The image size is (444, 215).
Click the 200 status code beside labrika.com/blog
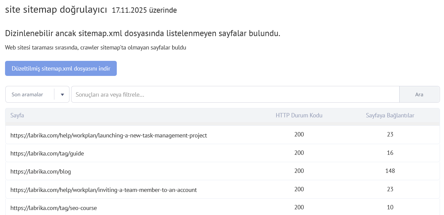(299, 171)
